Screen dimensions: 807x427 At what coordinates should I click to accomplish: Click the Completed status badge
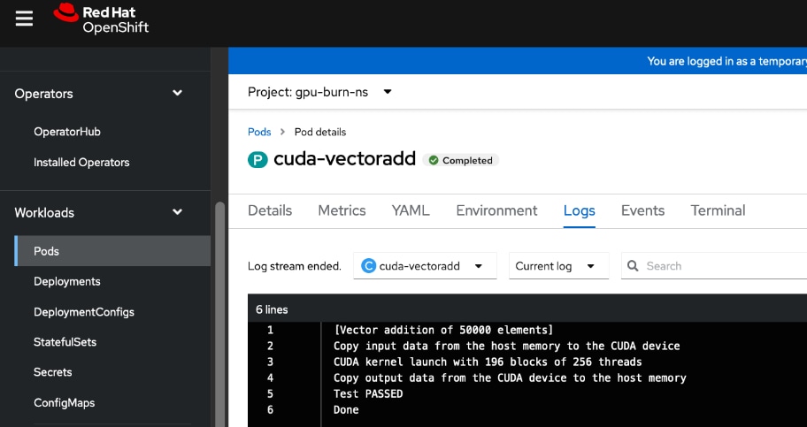pos(461,161)
